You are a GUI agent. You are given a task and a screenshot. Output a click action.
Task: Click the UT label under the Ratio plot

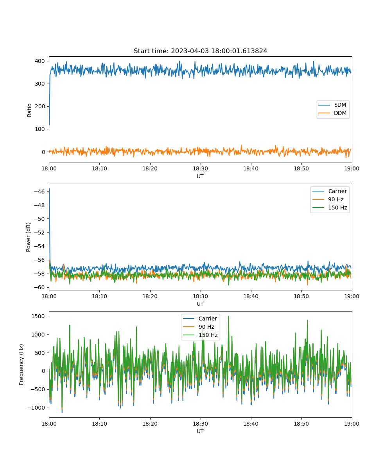pos(200,176)
